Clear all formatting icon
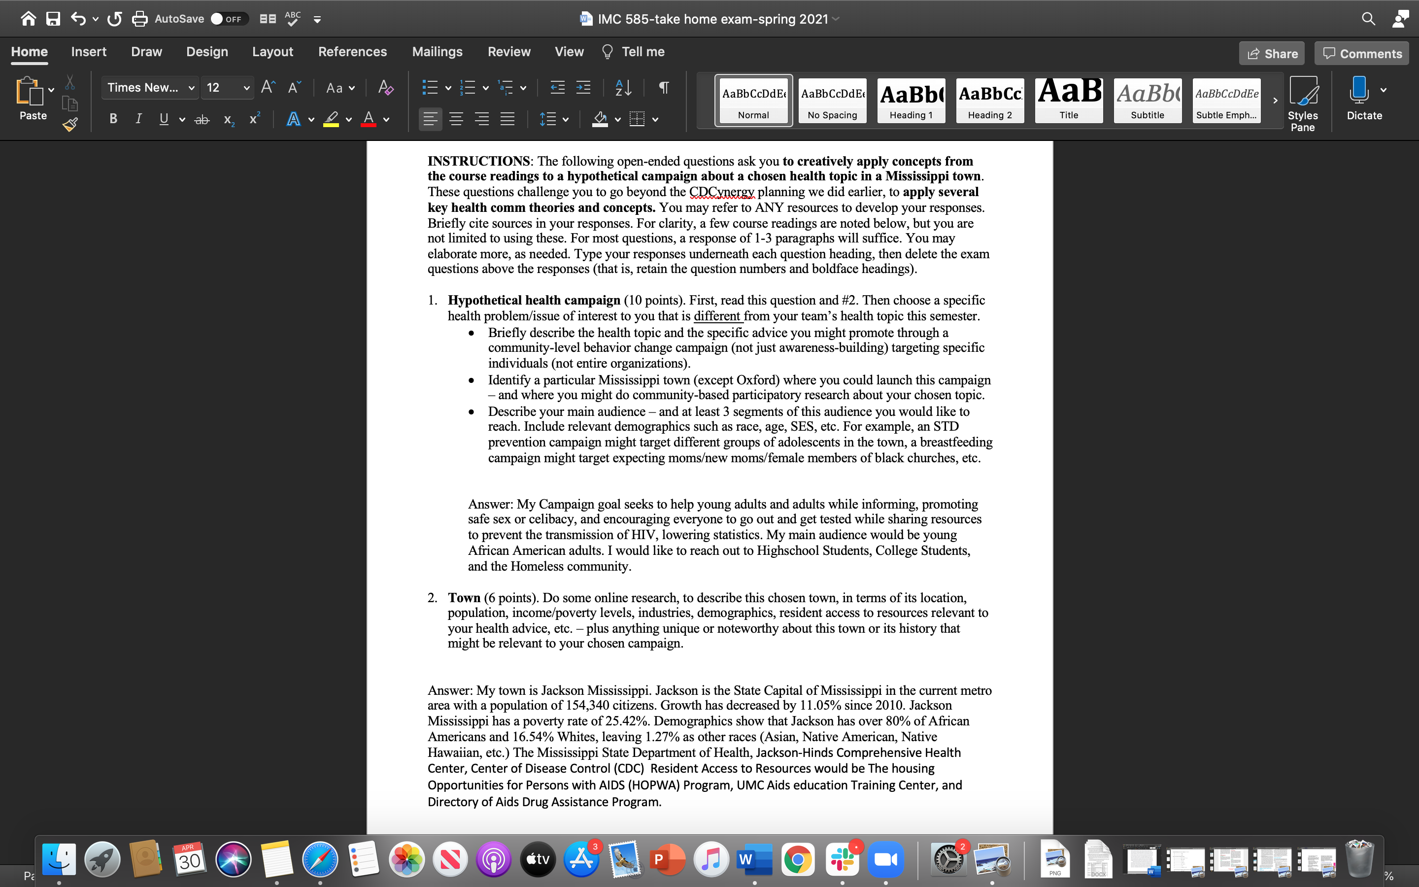The width and height of the screenshot is (1419, 887). (385, 87)
